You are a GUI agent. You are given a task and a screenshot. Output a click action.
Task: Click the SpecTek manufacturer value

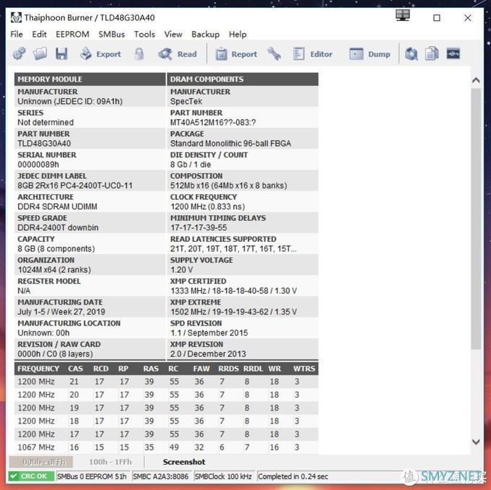pyautogui.click(x=186, y=101)
